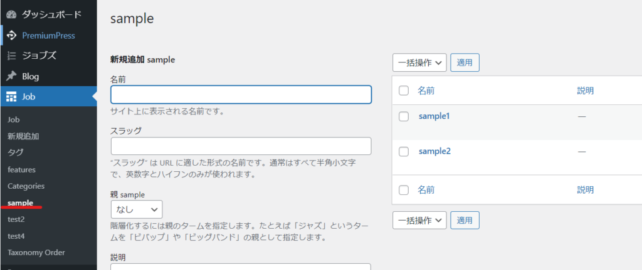642x270 pixels.
Task: Expand the 親 sample parent dropdown
Action: tap(136, 209)
